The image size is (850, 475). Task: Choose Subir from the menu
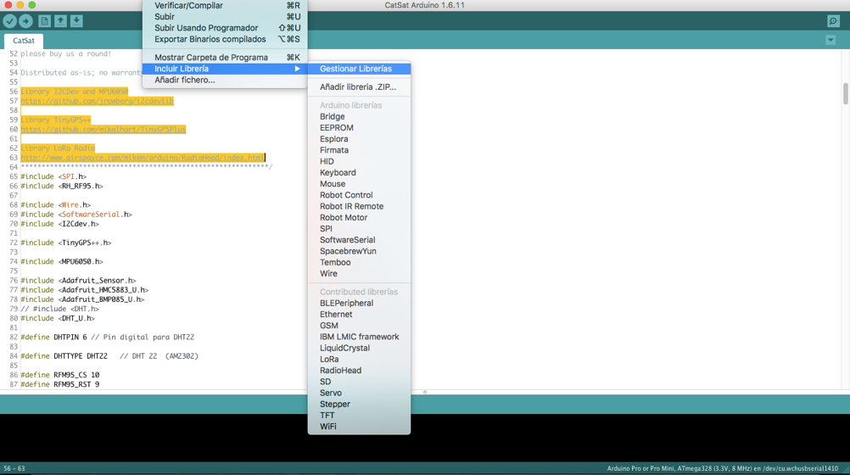tap(225, 17)
